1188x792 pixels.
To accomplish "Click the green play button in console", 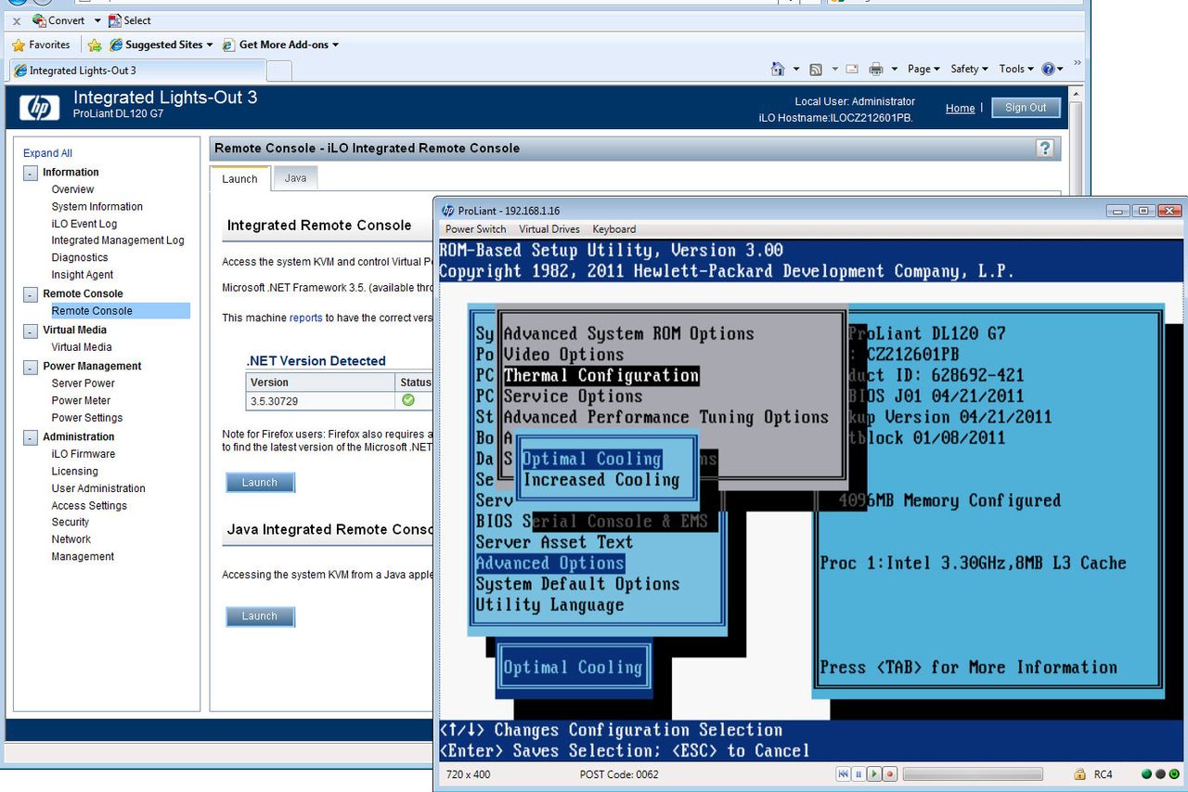I will 874,773.
